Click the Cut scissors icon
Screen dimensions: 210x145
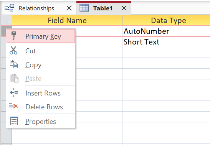pyautogui.click(x=13, y=50)
